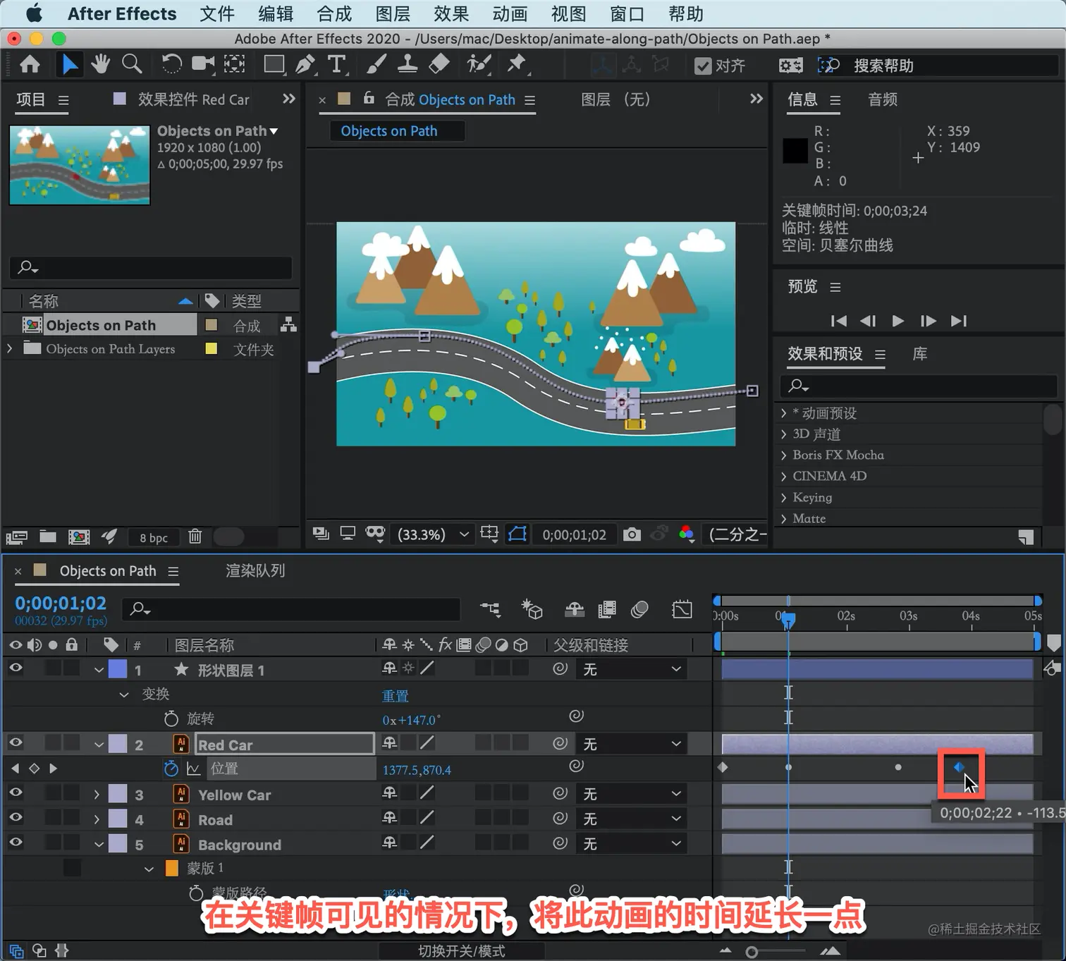This screenshot has width=1066, height=961.
Task: Click the composition mini-flowchart icon in timeline
Action: pyautogui.click(x=490, y=609)
